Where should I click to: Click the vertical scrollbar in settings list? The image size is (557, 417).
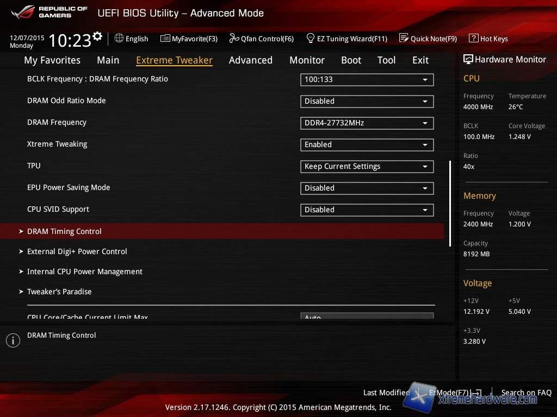pos(450,204)
